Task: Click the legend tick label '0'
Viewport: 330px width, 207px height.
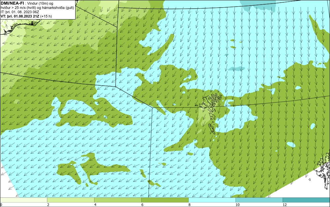Action: tap(1, 205)
